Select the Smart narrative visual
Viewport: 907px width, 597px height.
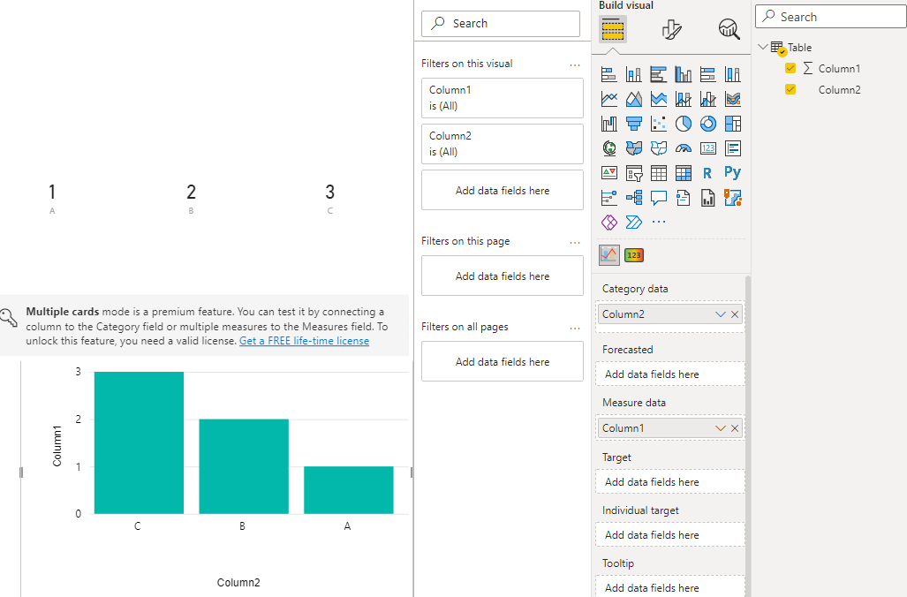(684, 198)
